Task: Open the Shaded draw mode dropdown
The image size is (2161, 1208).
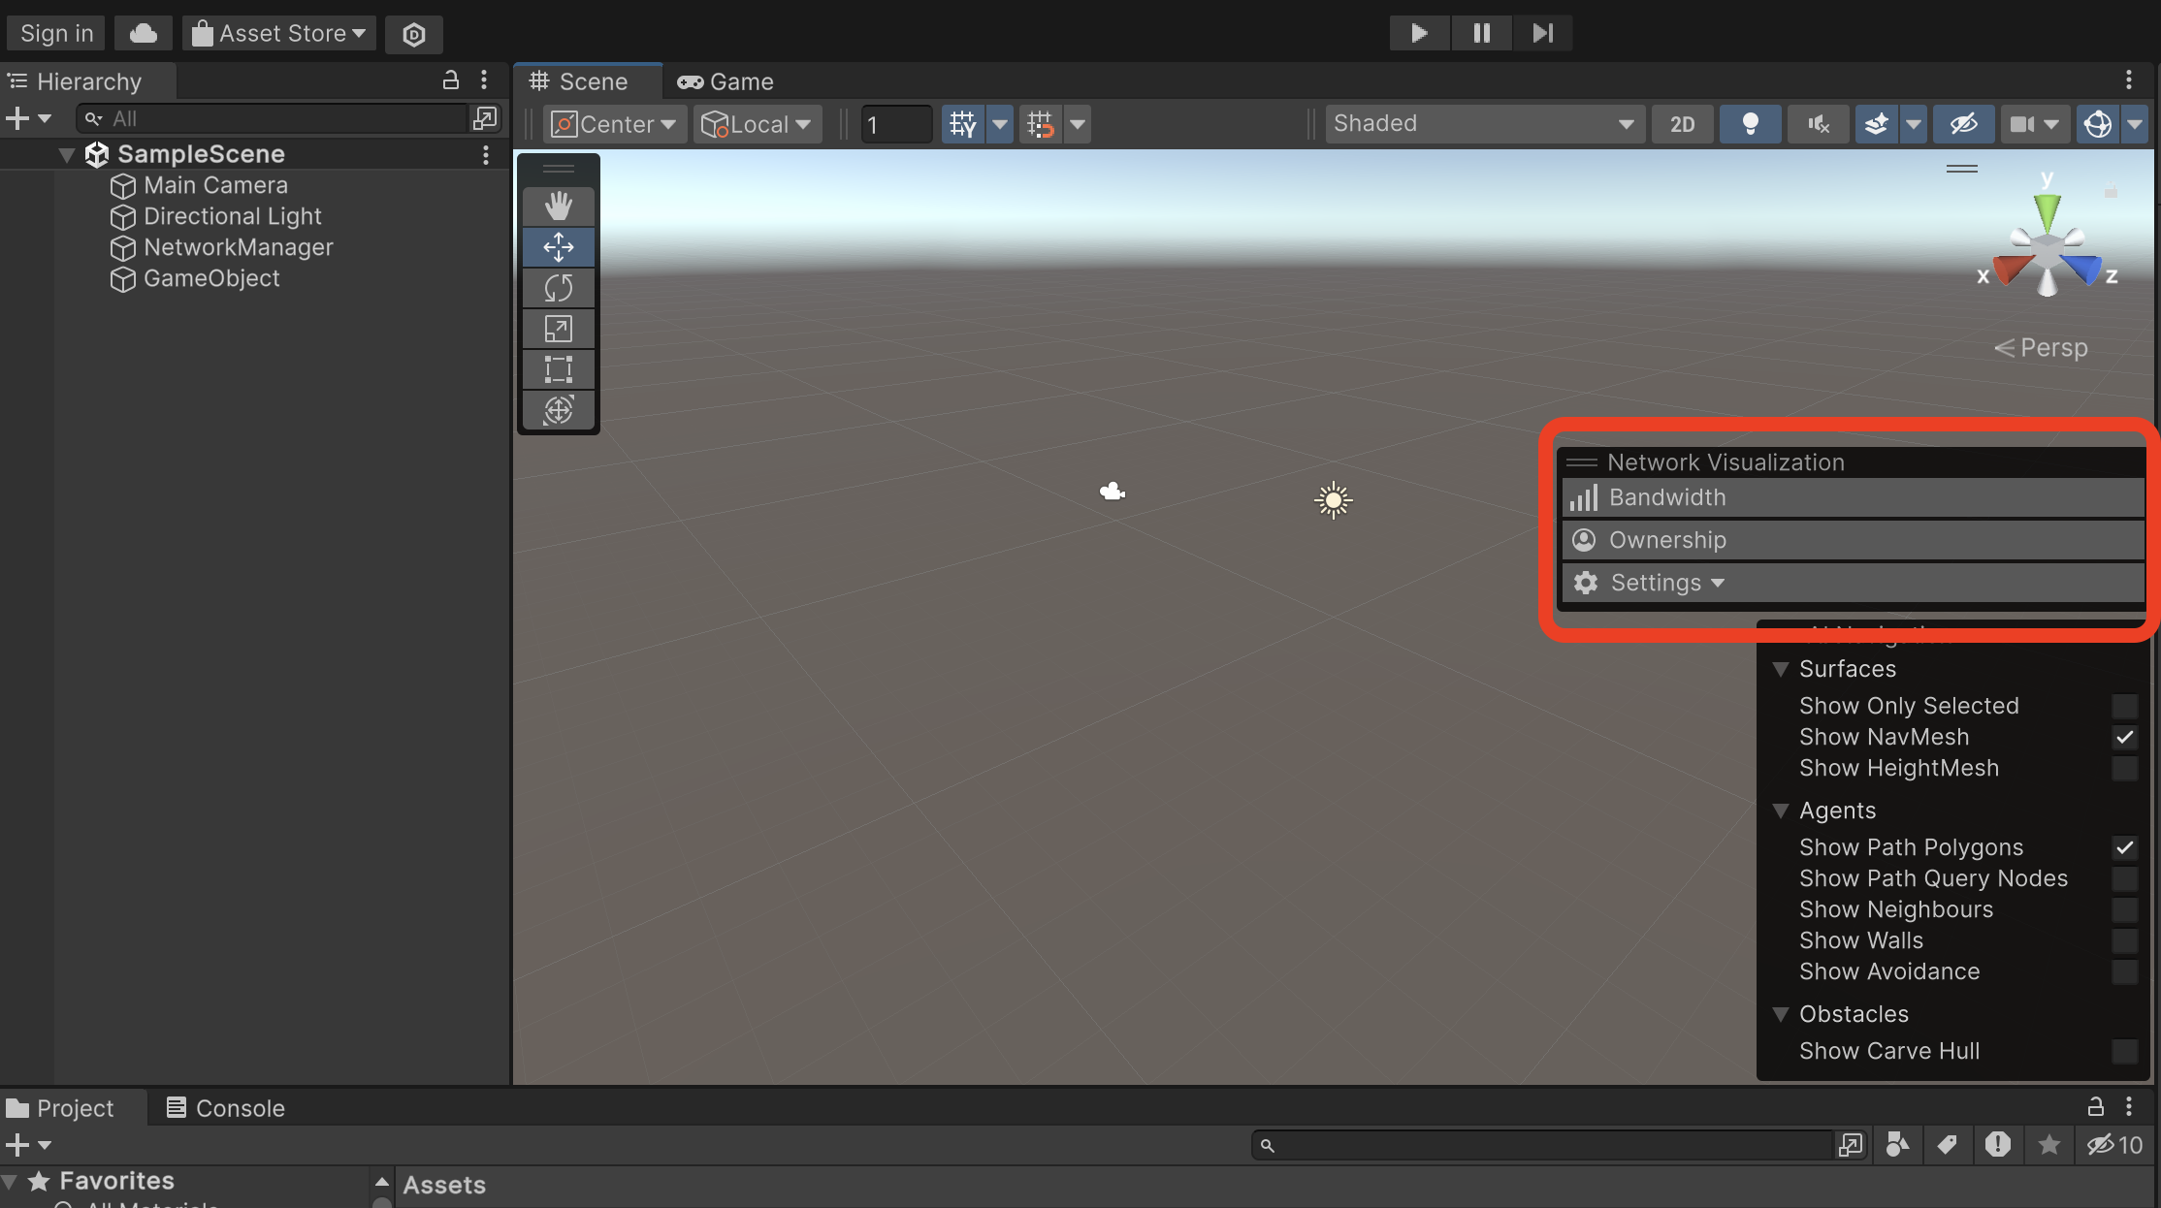Action: coord(1483,123)
